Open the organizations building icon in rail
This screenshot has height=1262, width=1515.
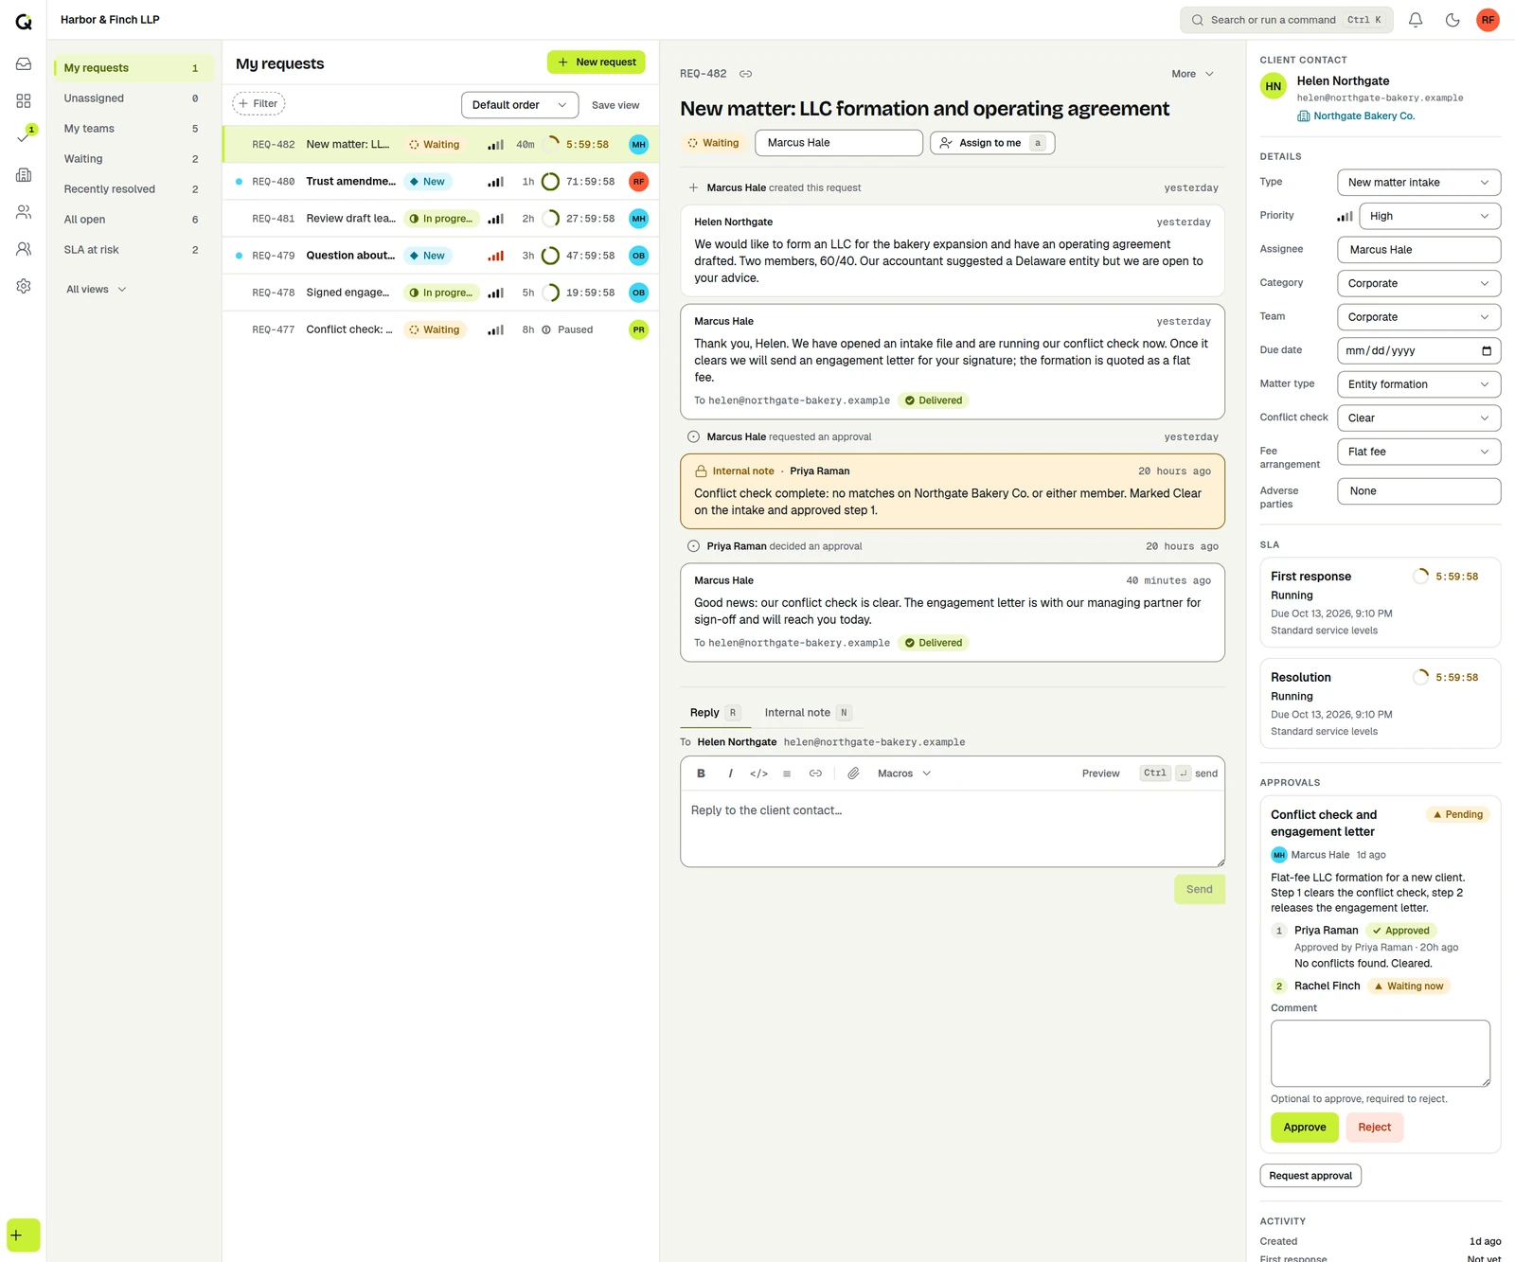click(24, 175)
